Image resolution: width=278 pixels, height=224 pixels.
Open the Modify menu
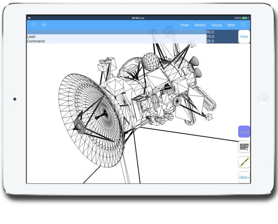[x=200, y=25]
